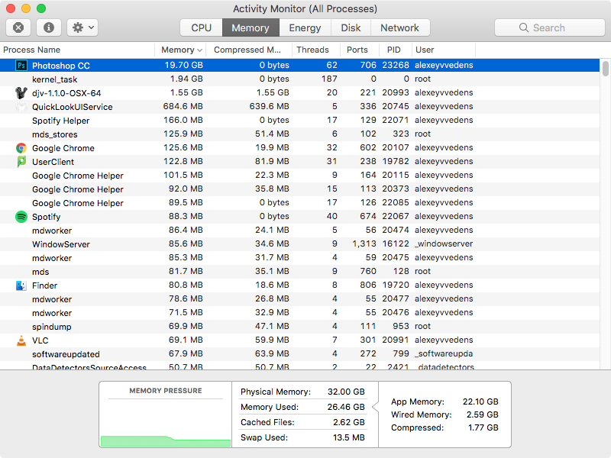Viewport: 611px width, 458px height.
Task: Click the Compressed 1.77 GB entry
Action: 445,427
